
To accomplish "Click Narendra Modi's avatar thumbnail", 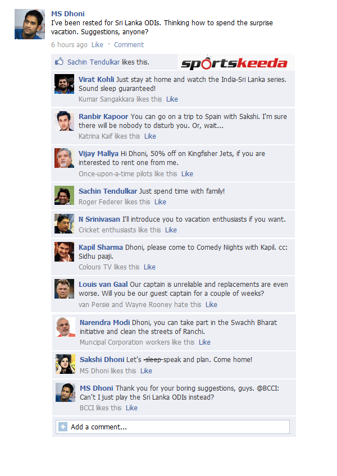I will coord(65,327).
